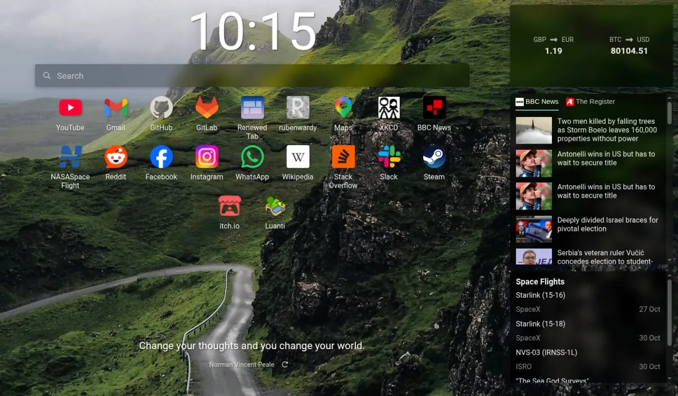Open the Renewed Tab shortcut
Viewport: 678px width, 396px height.
click(x=253, y=118)
